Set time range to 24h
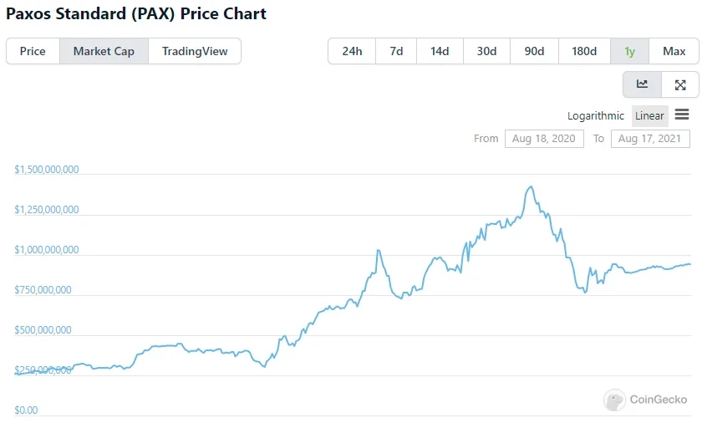The image size is (702, 423). click(x=352, y=51)
